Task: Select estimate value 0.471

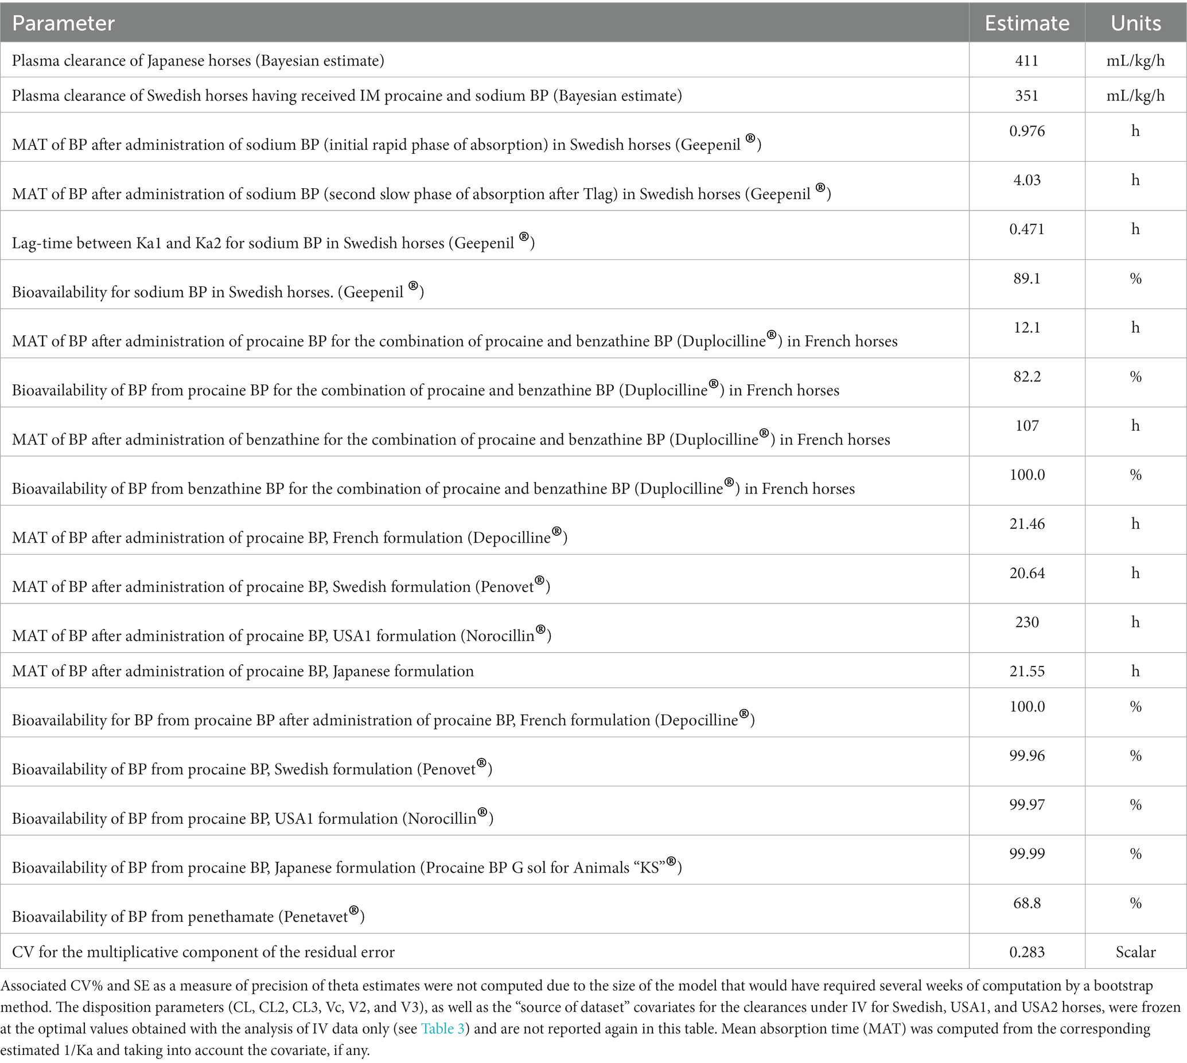Action: coord(1027,229)
